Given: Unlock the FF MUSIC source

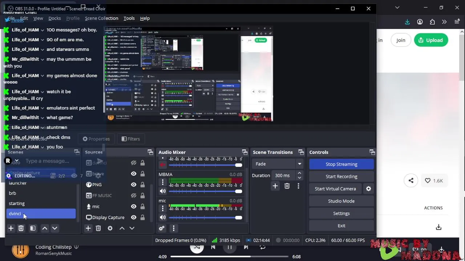Looking at the screenshot, I should point(142,195).
